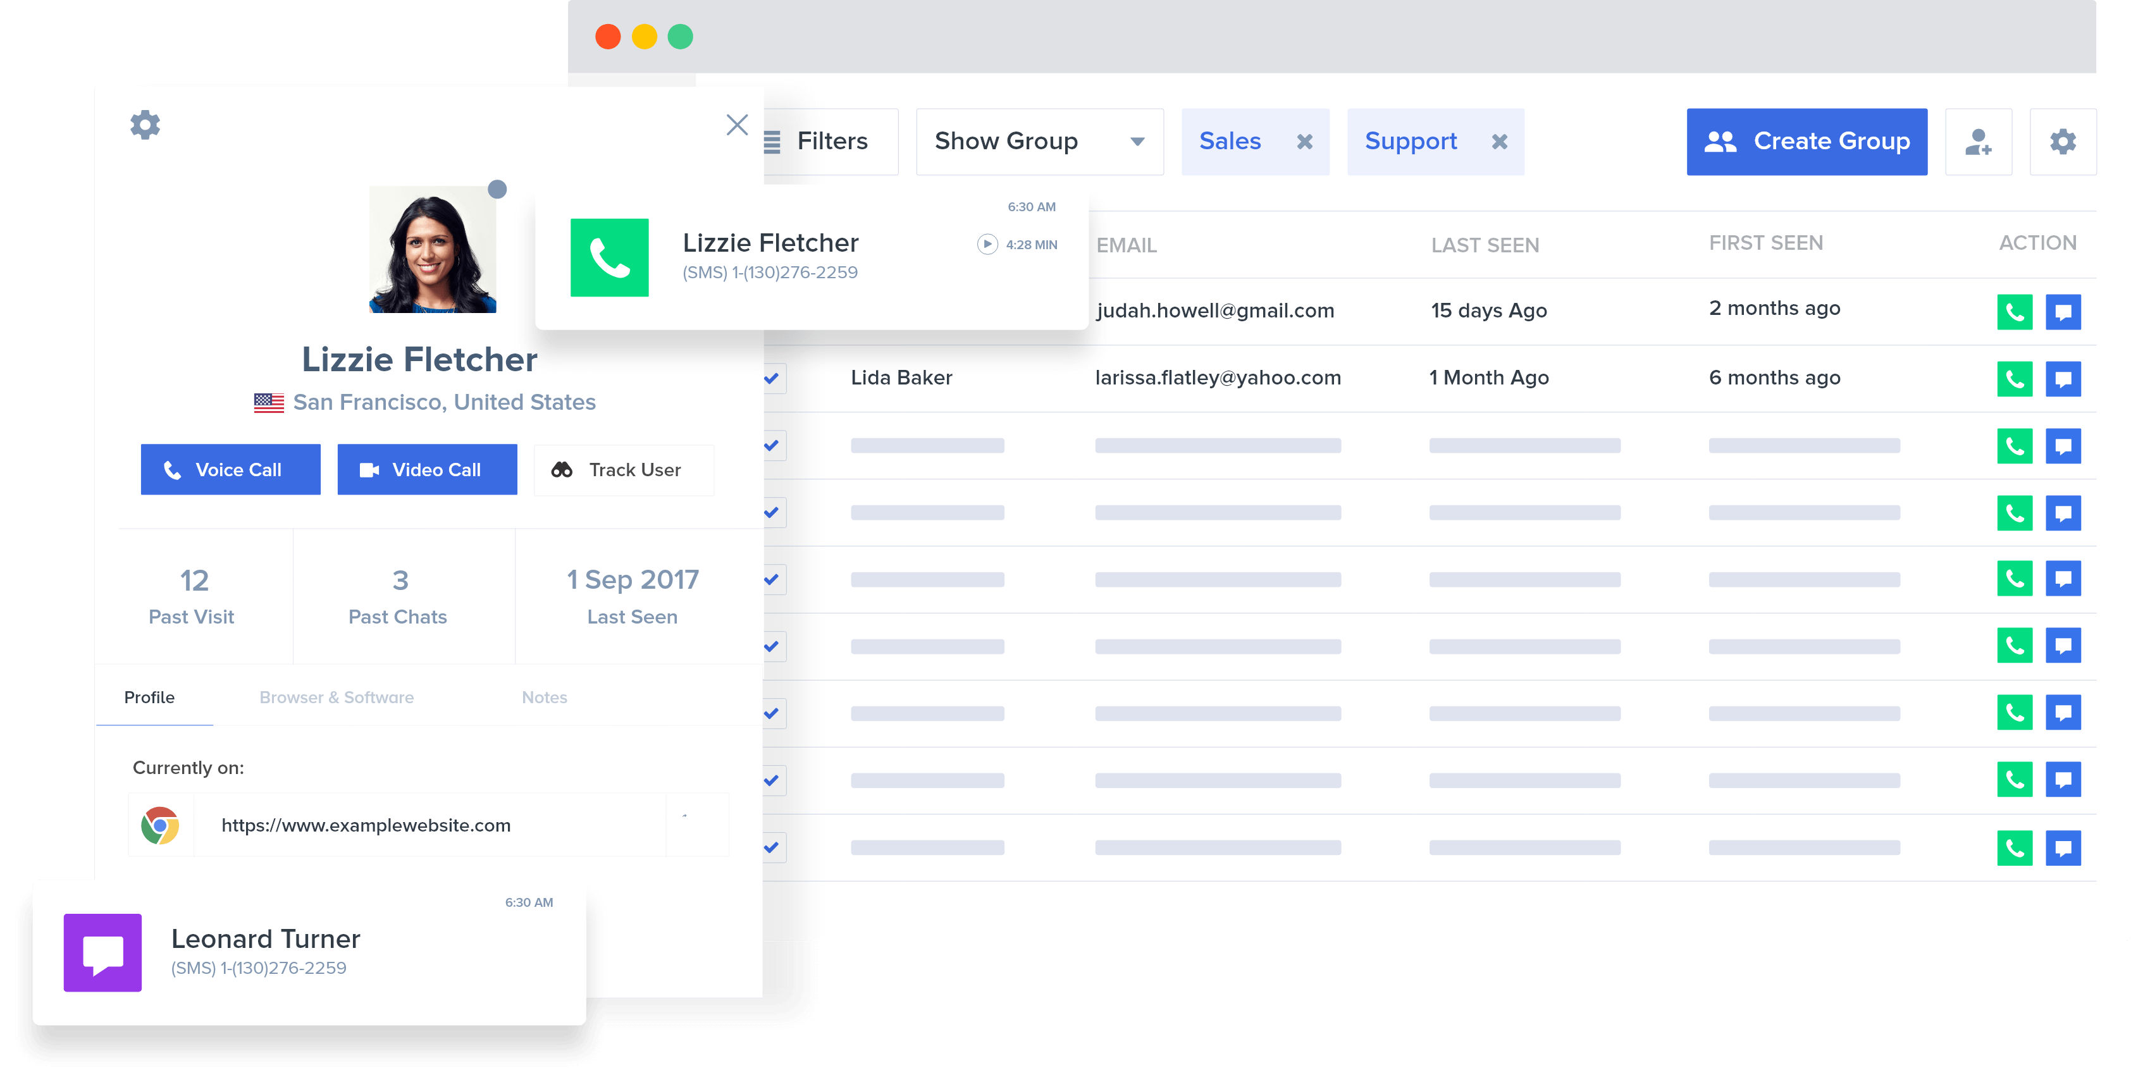Viewport: 2131px width, 1082px height.
Task: Open the Notes tab
Action: pos(545,698)
